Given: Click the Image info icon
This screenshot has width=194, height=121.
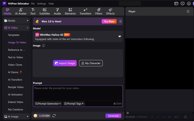Looking at the screenshot, I should click(x=44, y=46).
